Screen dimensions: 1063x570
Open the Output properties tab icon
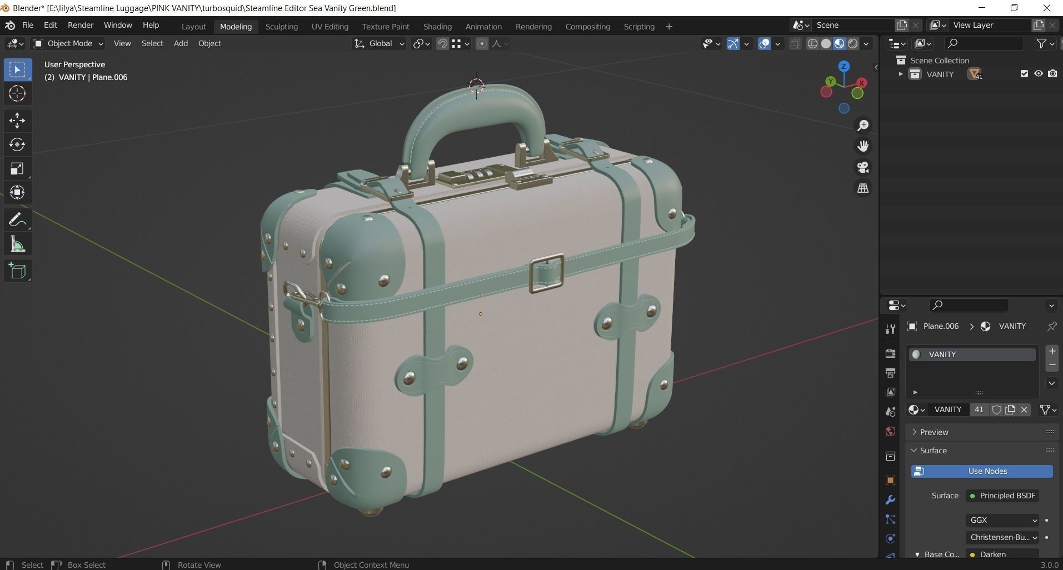890,373
